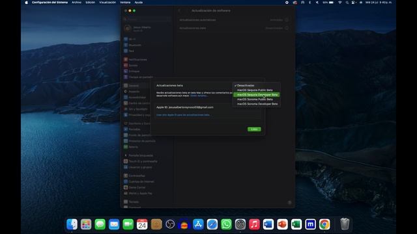This screenshot has width=417, height=234.
Task: Open OBS Studio from the Dock
Action: tap(170, 224)
